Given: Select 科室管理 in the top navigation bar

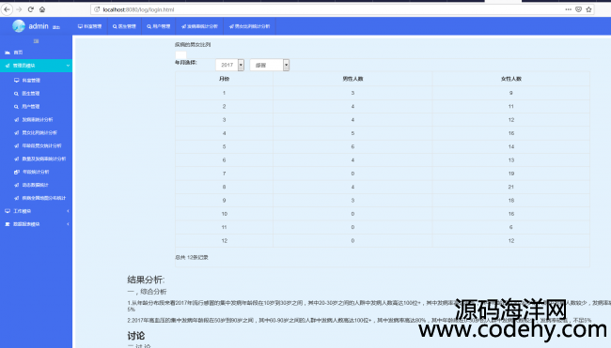Looking at the screenshot, I should [89, 26].
